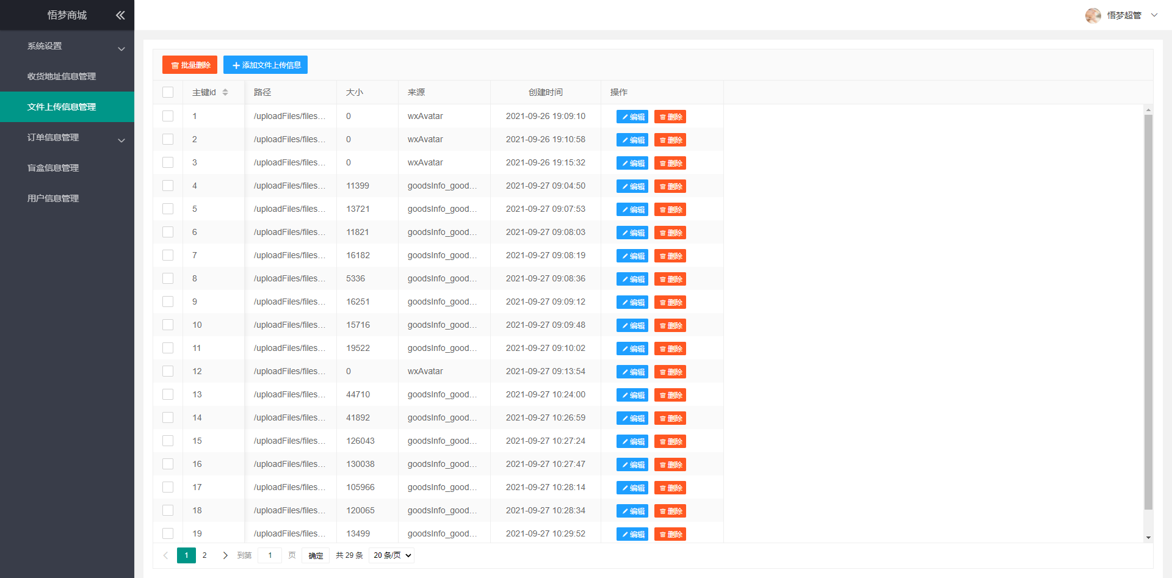Click the 批量删除 button
The width and height of the screenshot is (1172, 578).
[190, 65]
